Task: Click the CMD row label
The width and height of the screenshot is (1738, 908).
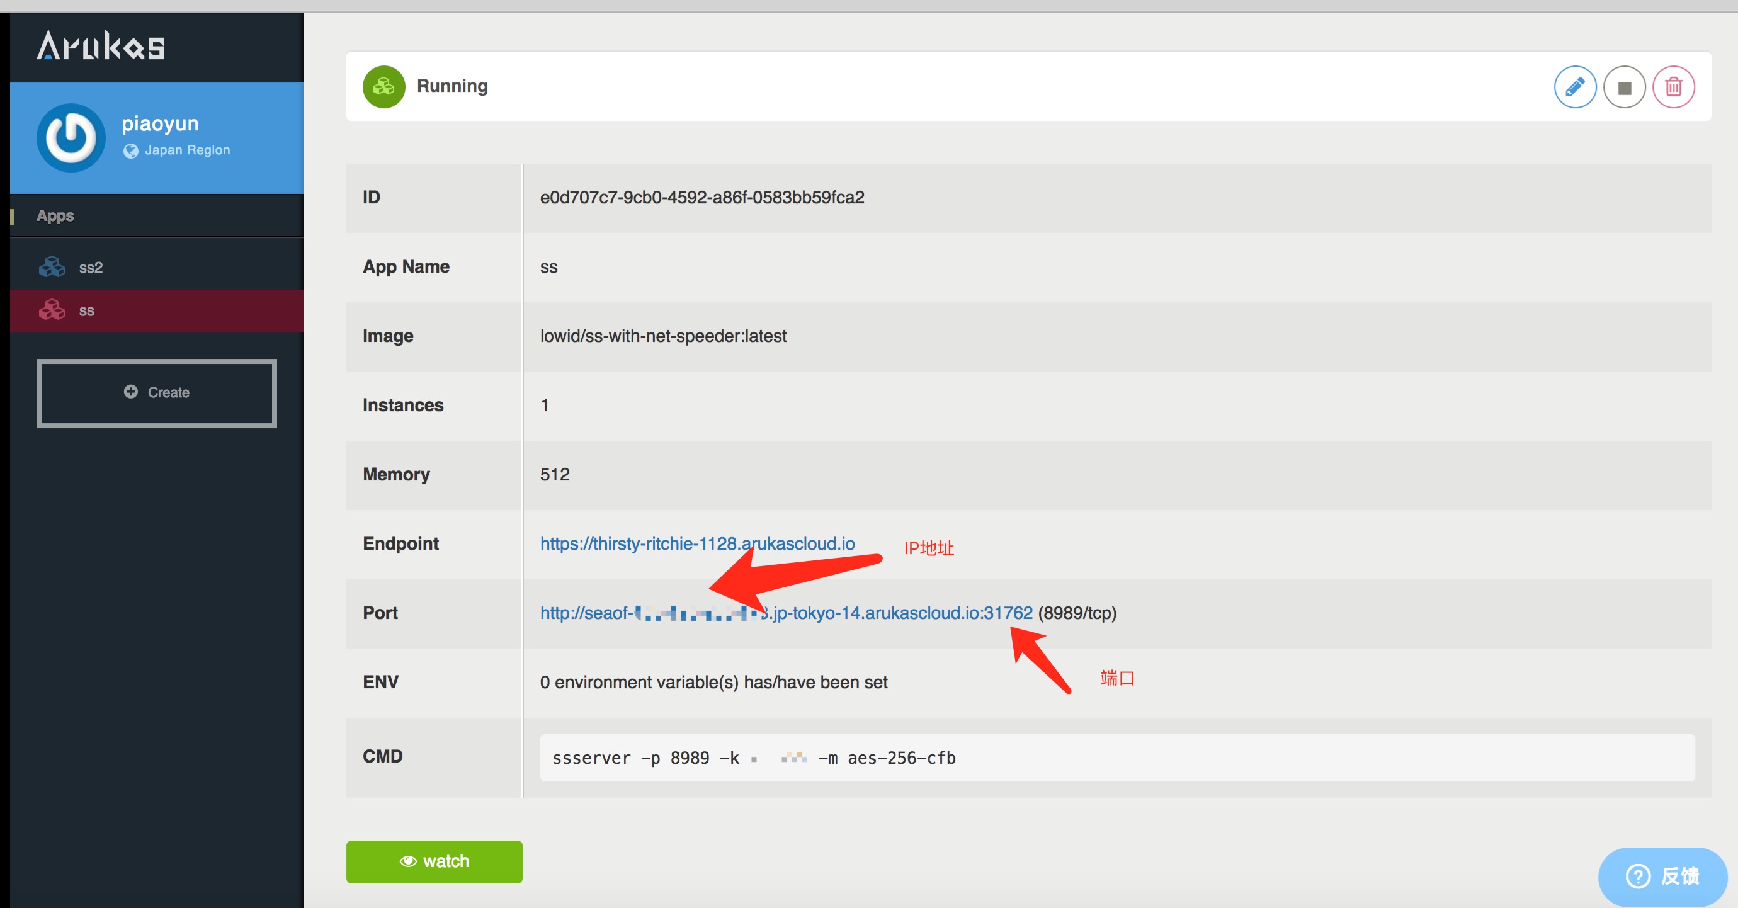Action: tap(382, 757)
